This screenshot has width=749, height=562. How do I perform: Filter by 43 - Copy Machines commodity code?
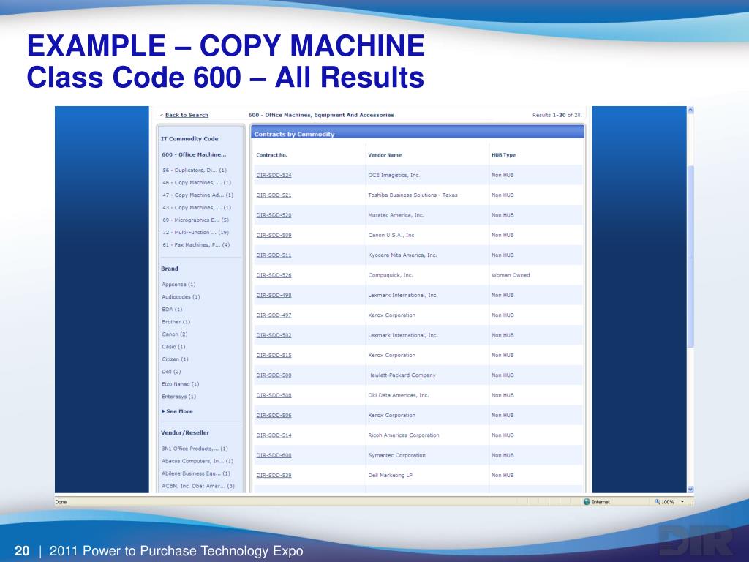pos(197,207)
